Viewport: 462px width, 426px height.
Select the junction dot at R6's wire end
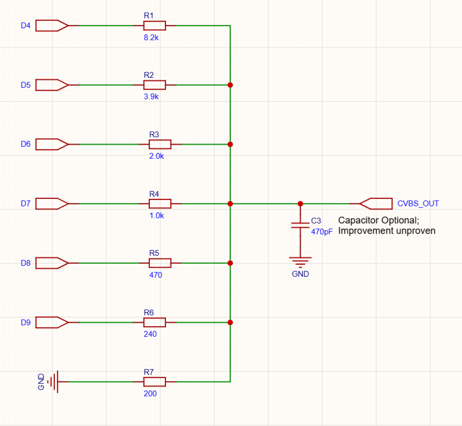tap(230, 322)
